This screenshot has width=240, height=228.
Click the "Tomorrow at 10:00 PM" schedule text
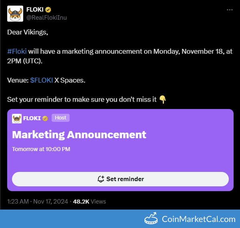point(41,149)
